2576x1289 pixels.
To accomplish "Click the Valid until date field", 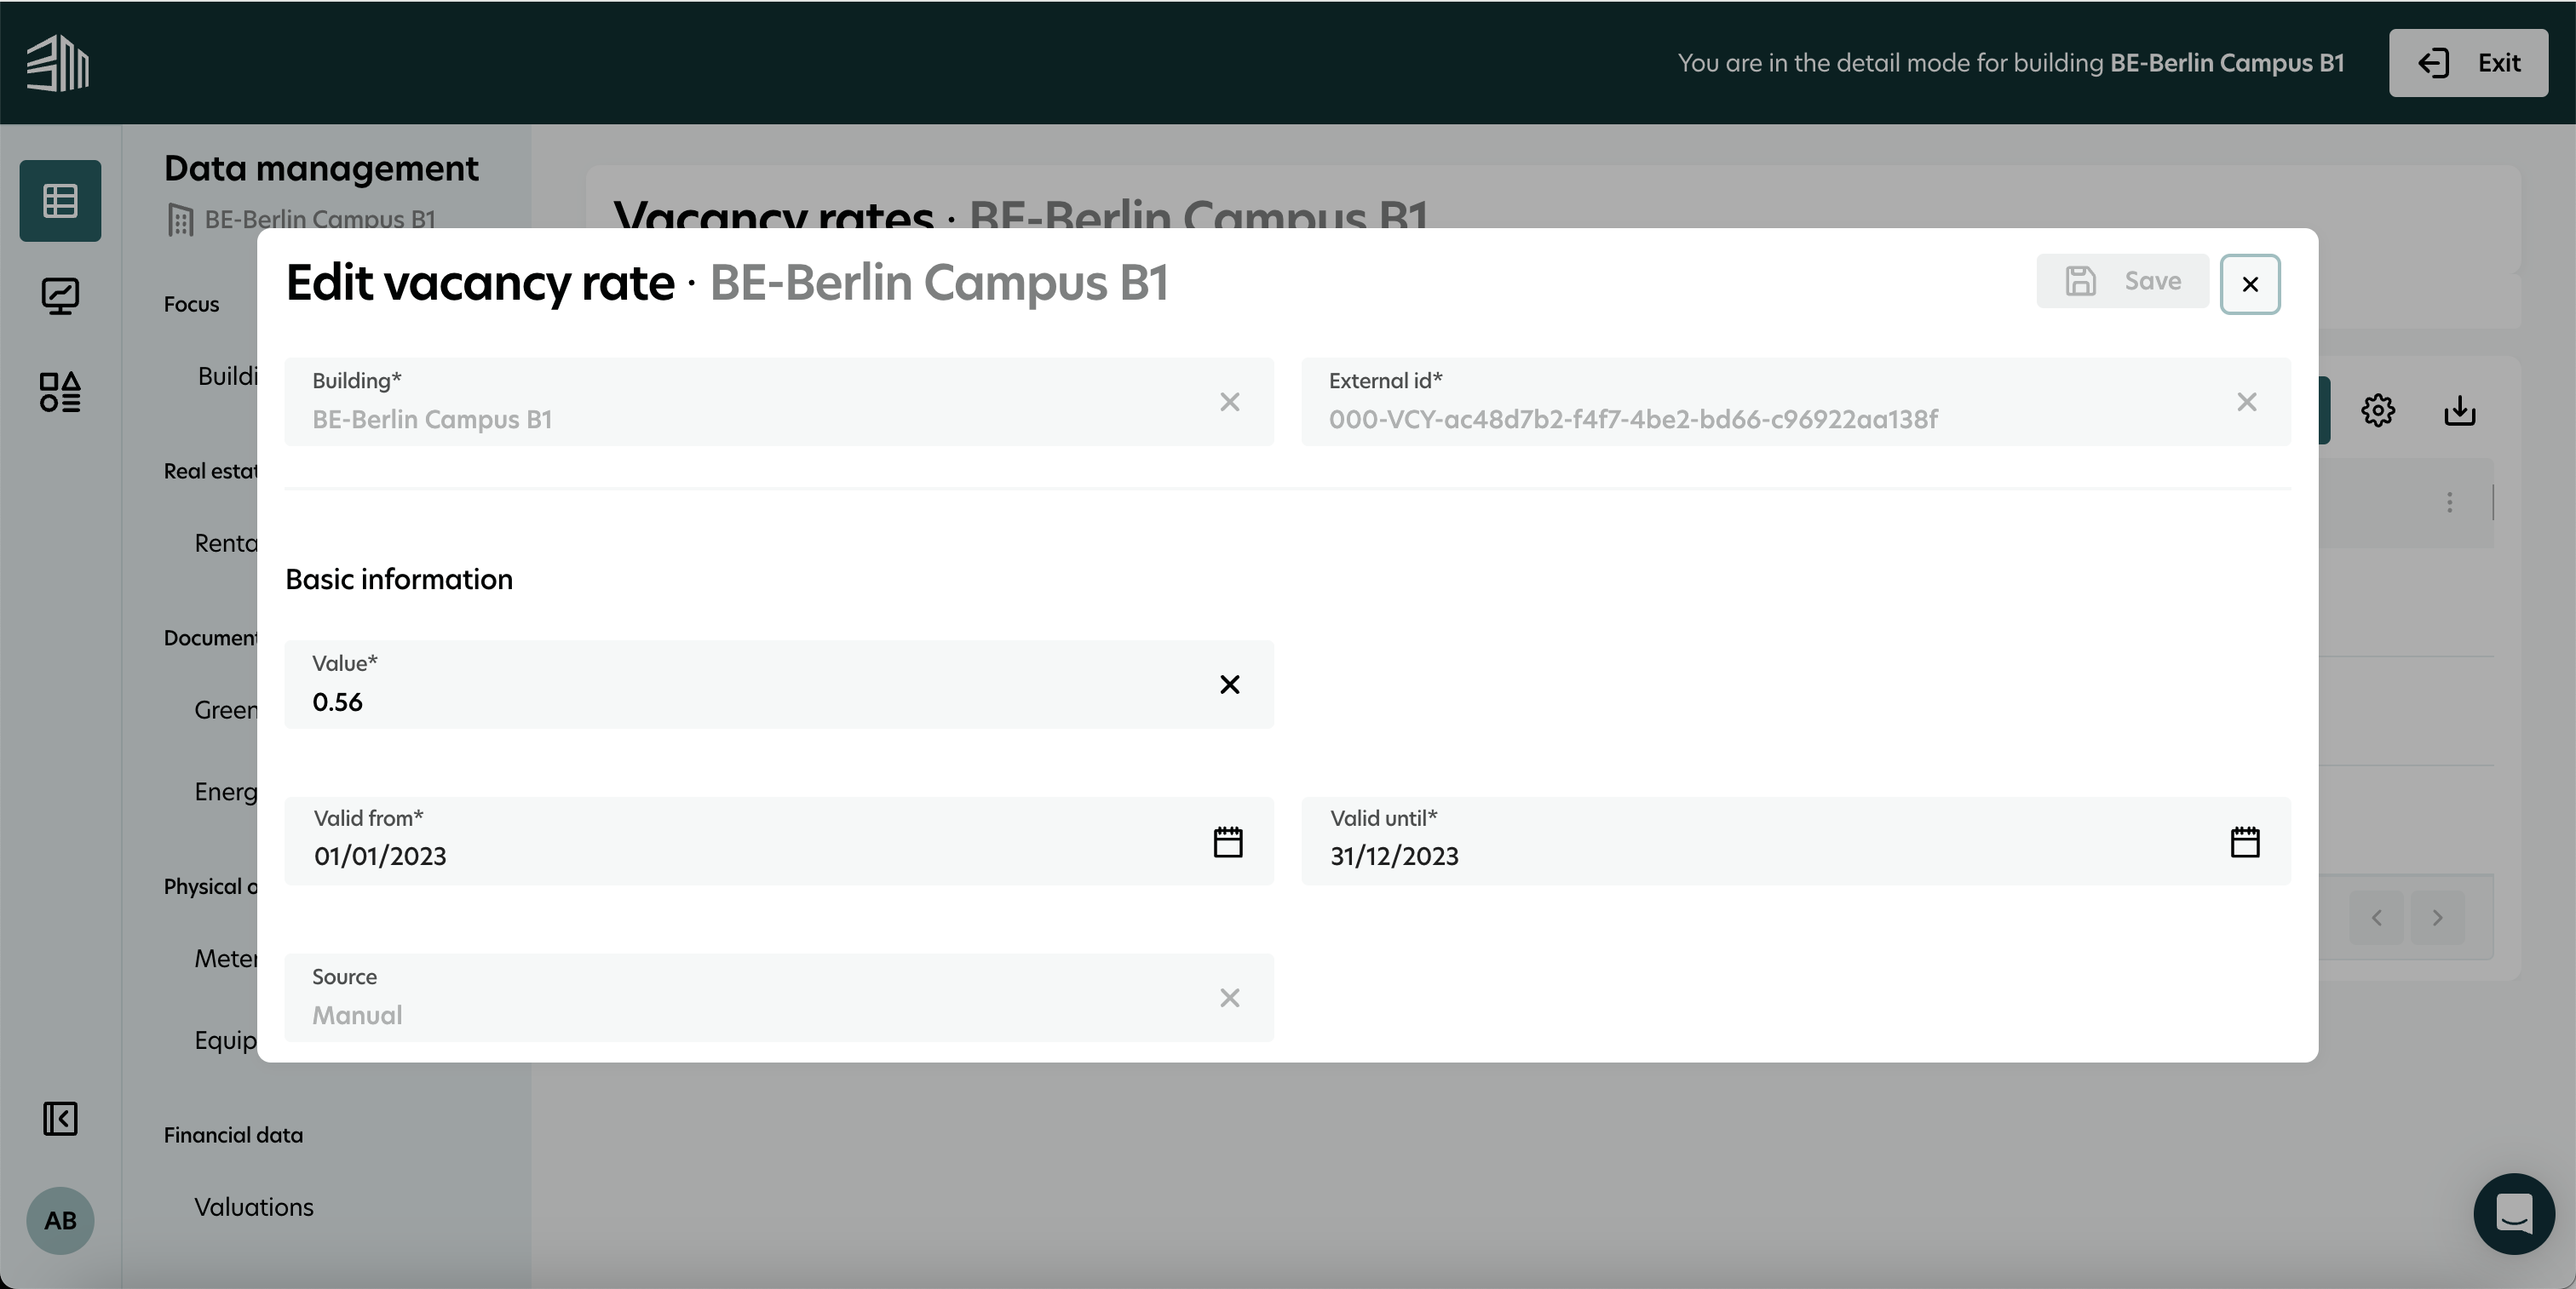I will pyautogui.click(x=1796, y=841).
